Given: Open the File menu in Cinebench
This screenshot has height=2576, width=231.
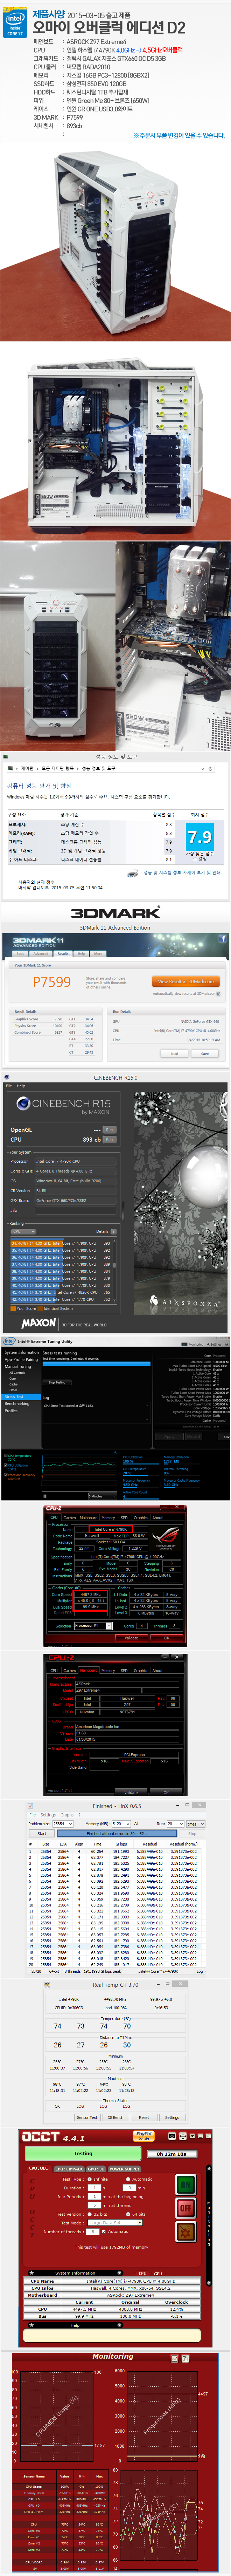Looking at the screenshot, I should point(9,1086).
